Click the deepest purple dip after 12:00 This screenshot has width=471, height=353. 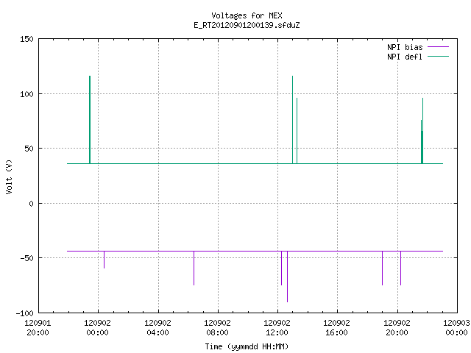(x=288, y=277)
